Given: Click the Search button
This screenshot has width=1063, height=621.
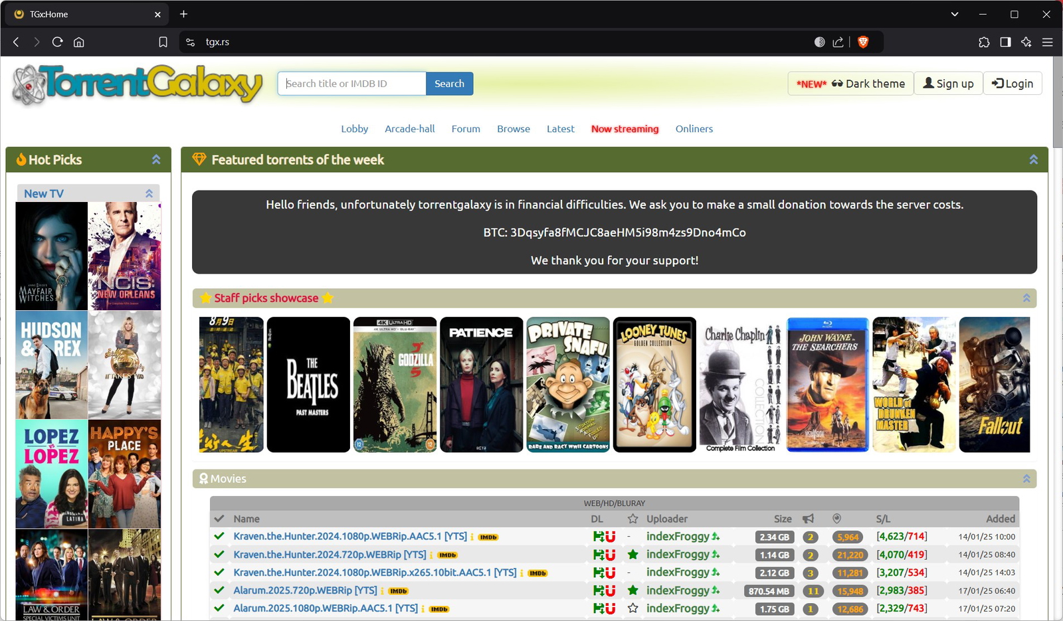Looking at the screenshot, I should click(450, 83).
